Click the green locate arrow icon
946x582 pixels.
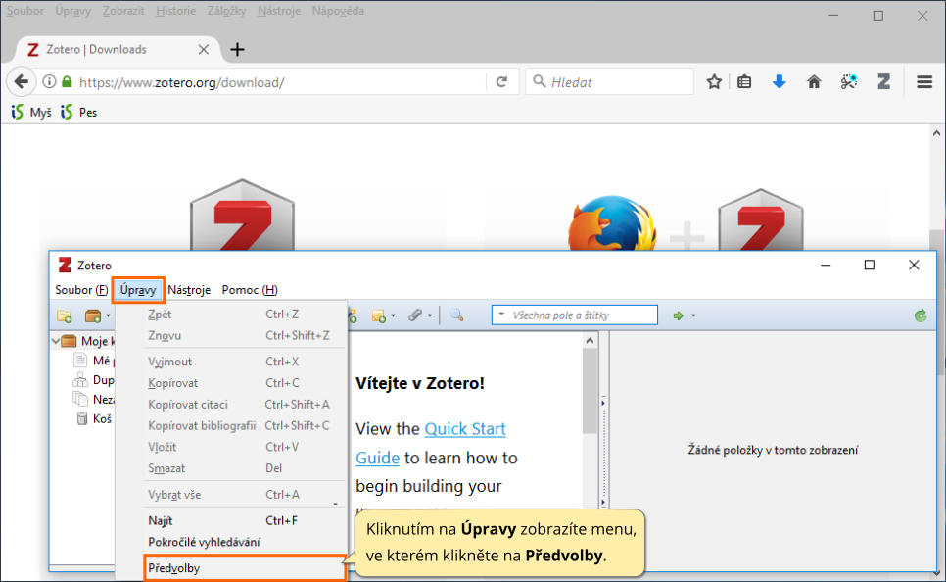point(678,315)
